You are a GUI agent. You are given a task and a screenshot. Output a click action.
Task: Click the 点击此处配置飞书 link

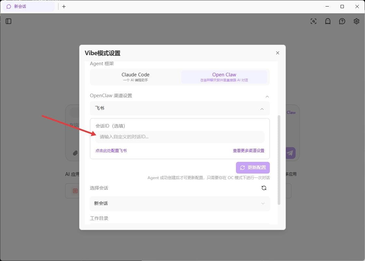pyautogui.click(x=111, y=150)
